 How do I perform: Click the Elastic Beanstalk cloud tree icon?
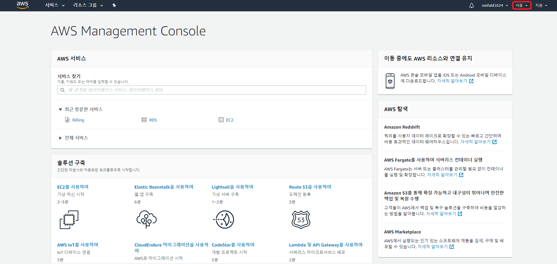[x=146, y=219]
